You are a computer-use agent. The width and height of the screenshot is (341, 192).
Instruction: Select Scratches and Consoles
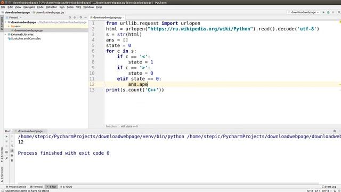point(26,38)
